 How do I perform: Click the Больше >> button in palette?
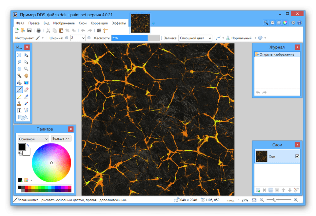click(61, 139)
